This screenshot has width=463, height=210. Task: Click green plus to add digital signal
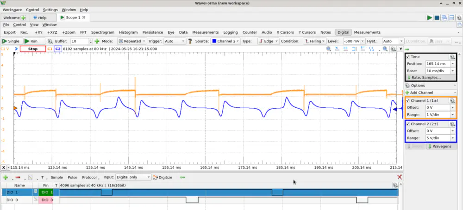tap(5, 177)
